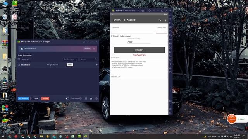Collapse the BlueStacks side toolbar with the double chevron

pos(170,10)
